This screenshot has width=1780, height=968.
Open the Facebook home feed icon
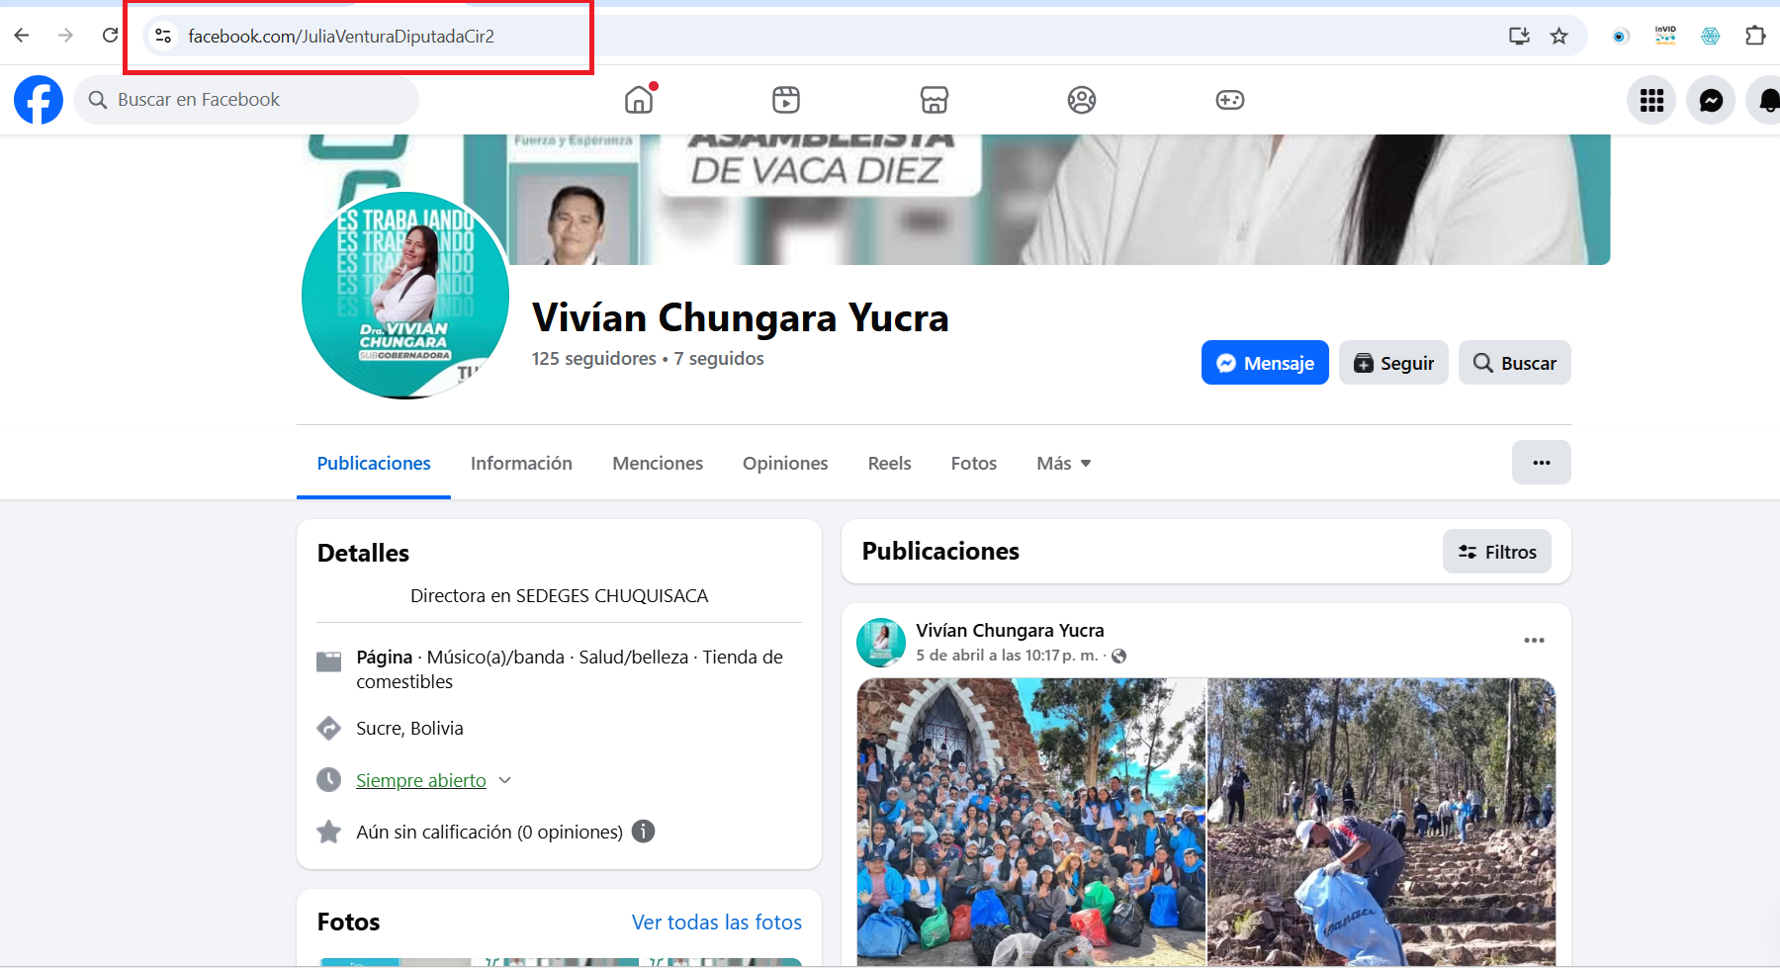click(x=639, y=100)
